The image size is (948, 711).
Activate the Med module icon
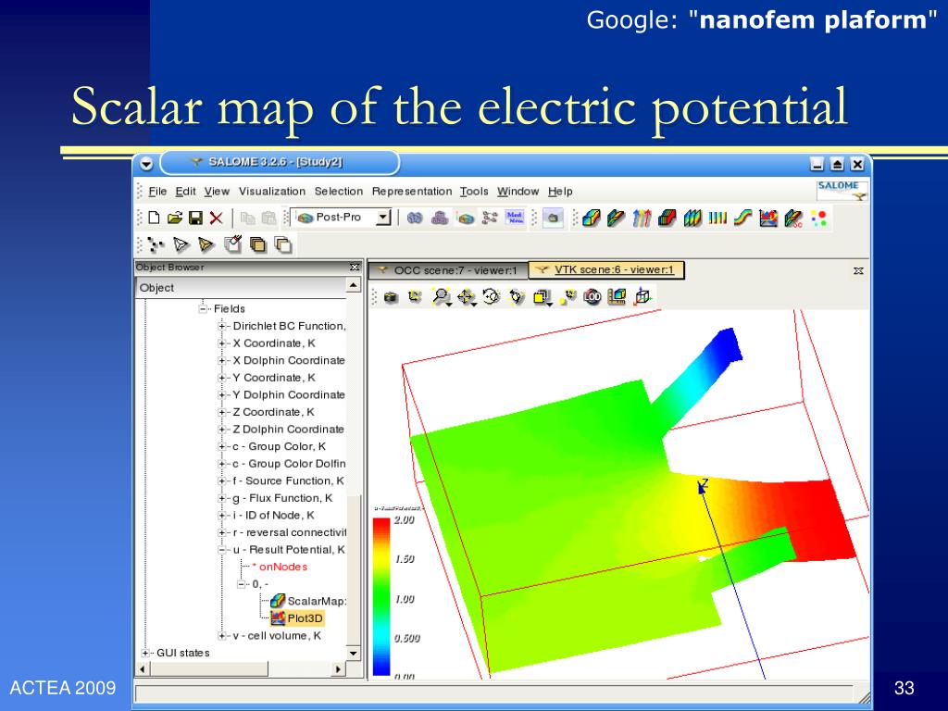point(515,218)
